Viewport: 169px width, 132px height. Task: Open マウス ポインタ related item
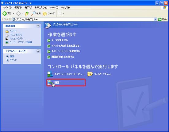tap(16, 35)
